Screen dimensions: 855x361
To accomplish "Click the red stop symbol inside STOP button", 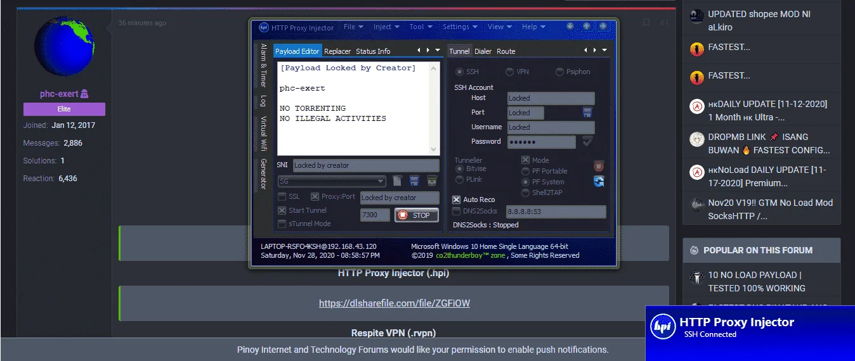I will (403, 215).
